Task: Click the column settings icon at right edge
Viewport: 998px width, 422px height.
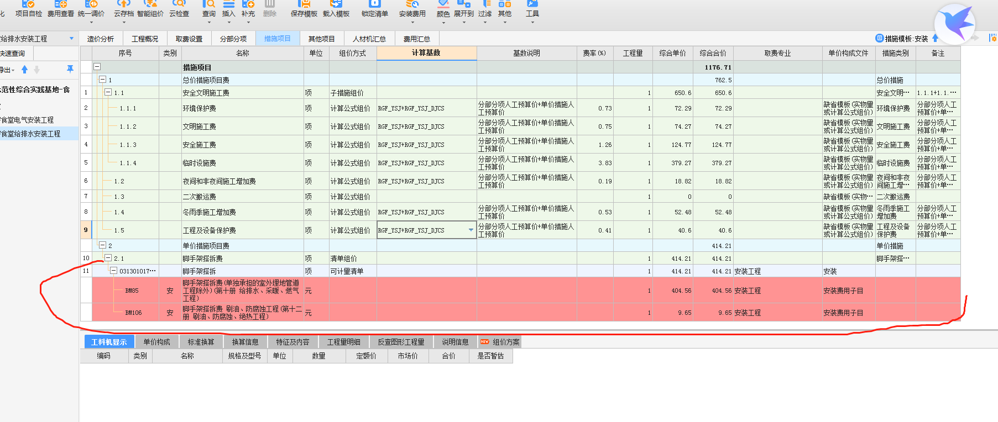Action: point(993,38)
